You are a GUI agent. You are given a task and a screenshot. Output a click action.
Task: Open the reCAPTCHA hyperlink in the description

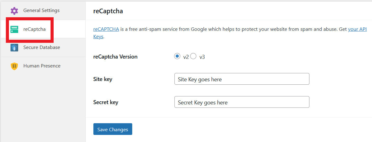(x=106, y=30)
